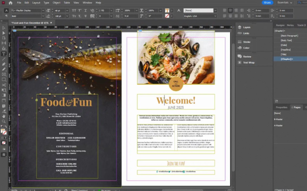
Task: Open the Window menu
Action: (87, 3)
